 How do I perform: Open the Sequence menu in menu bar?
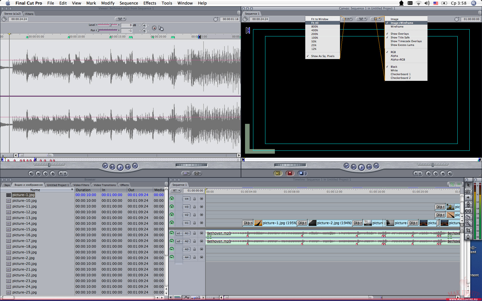pos(129,3)
